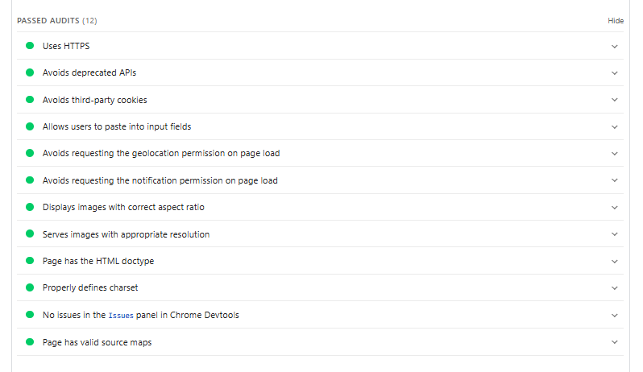Select the Serves images with appropriate resolution row
This screenshot has height=372, width=643.
(126, 234)
